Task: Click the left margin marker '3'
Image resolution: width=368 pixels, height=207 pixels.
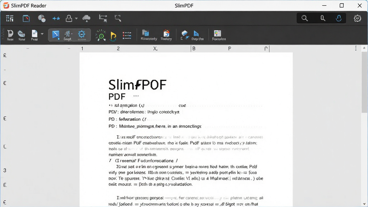Action: pos(5,170)
